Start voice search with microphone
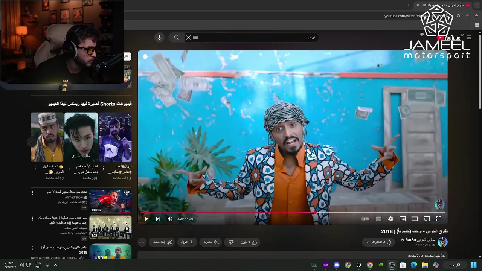This screenshot has width=482, height=271. tap(159, 37)
